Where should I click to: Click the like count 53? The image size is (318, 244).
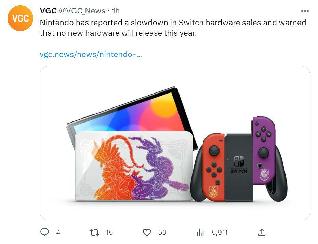[x=162, y=232]
